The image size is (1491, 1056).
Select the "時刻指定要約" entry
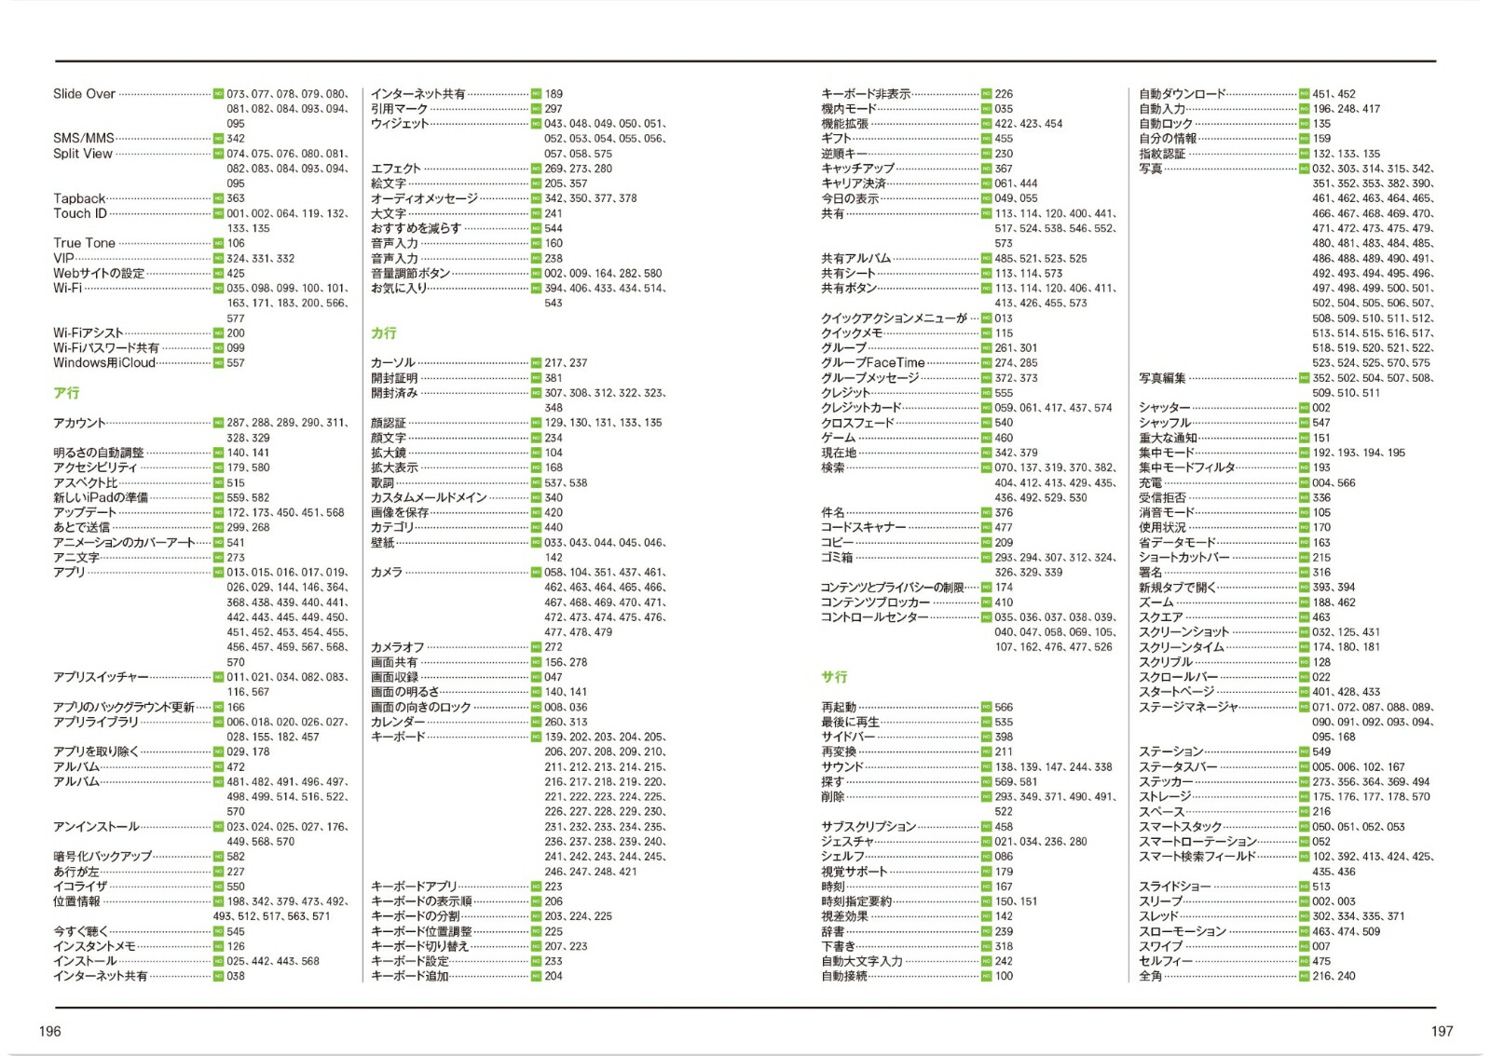(856, 901)
